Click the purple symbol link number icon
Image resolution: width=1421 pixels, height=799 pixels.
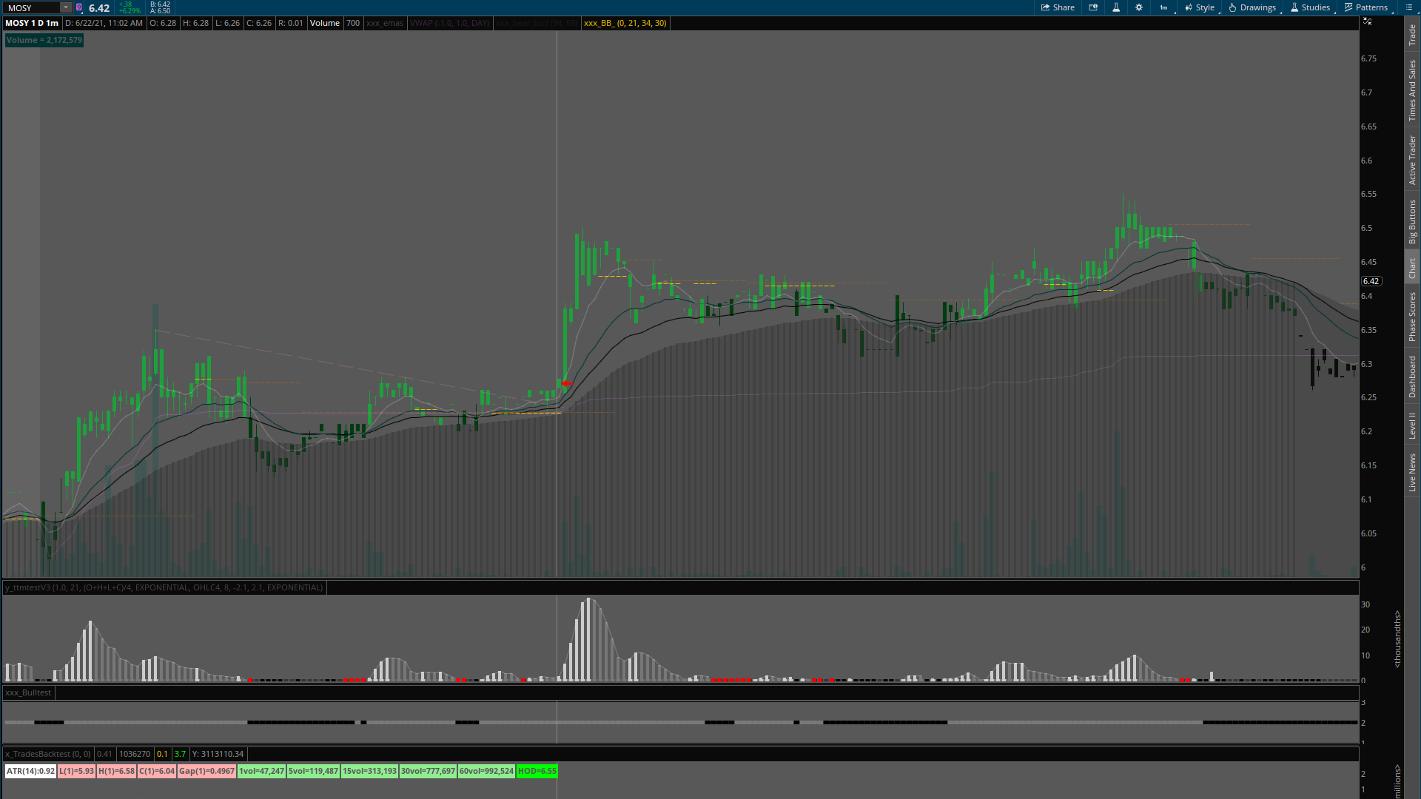[79, 7]
